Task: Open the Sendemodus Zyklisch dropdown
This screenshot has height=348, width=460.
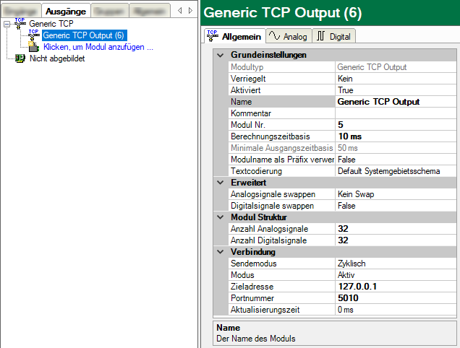Action: [x=396, y=264]
